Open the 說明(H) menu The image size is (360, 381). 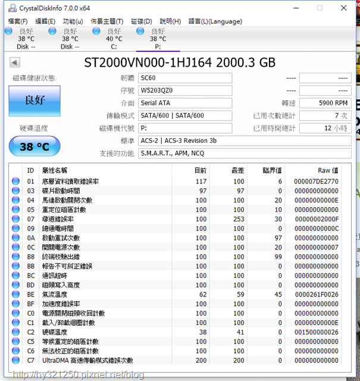(170, 21)
